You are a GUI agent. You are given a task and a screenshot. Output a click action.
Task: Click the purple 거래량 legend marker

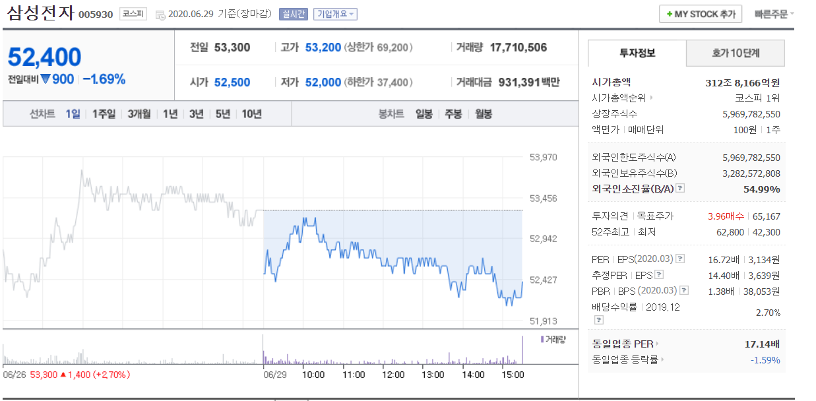tap(542, 339)
